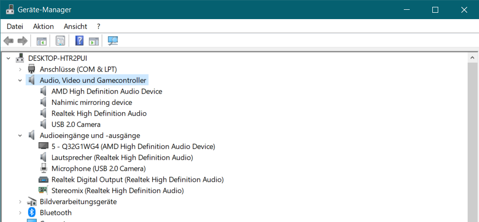Screen dimensions: 479x222
Task: Click the Anschlüsse (COM & LPT) port icon
Action: [32, 69]
